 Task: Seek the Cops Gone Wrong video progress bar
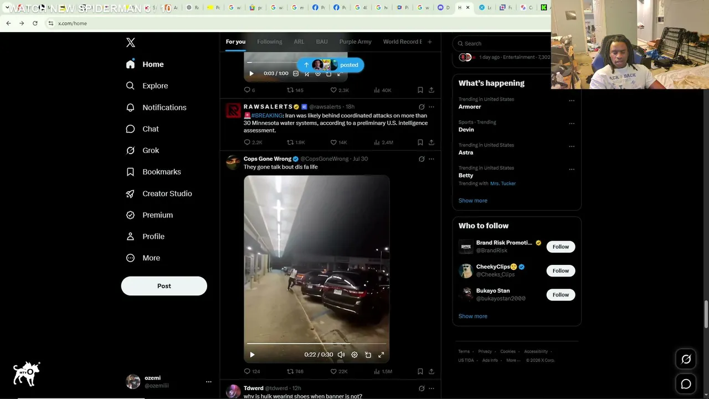coord(317,344)
